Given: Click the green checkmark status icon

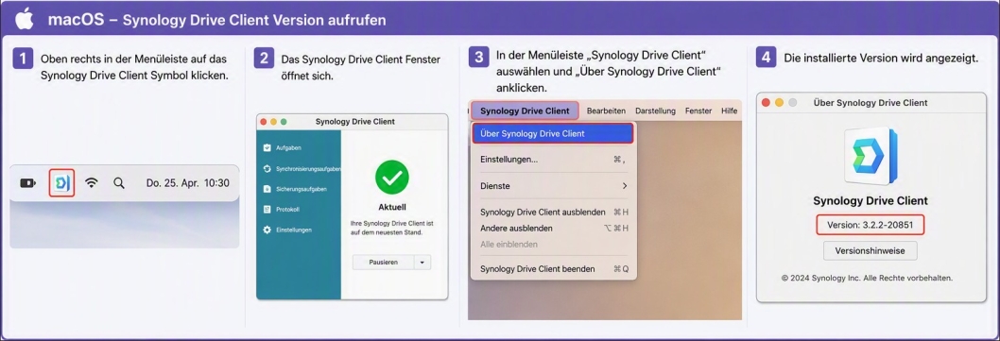Looking at the screenshot, I should click(391, 178).
